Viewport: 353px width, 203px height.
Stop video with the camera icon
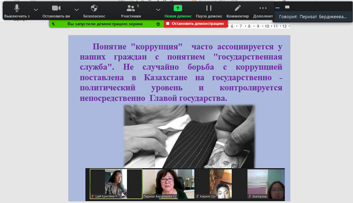(56, 9)
